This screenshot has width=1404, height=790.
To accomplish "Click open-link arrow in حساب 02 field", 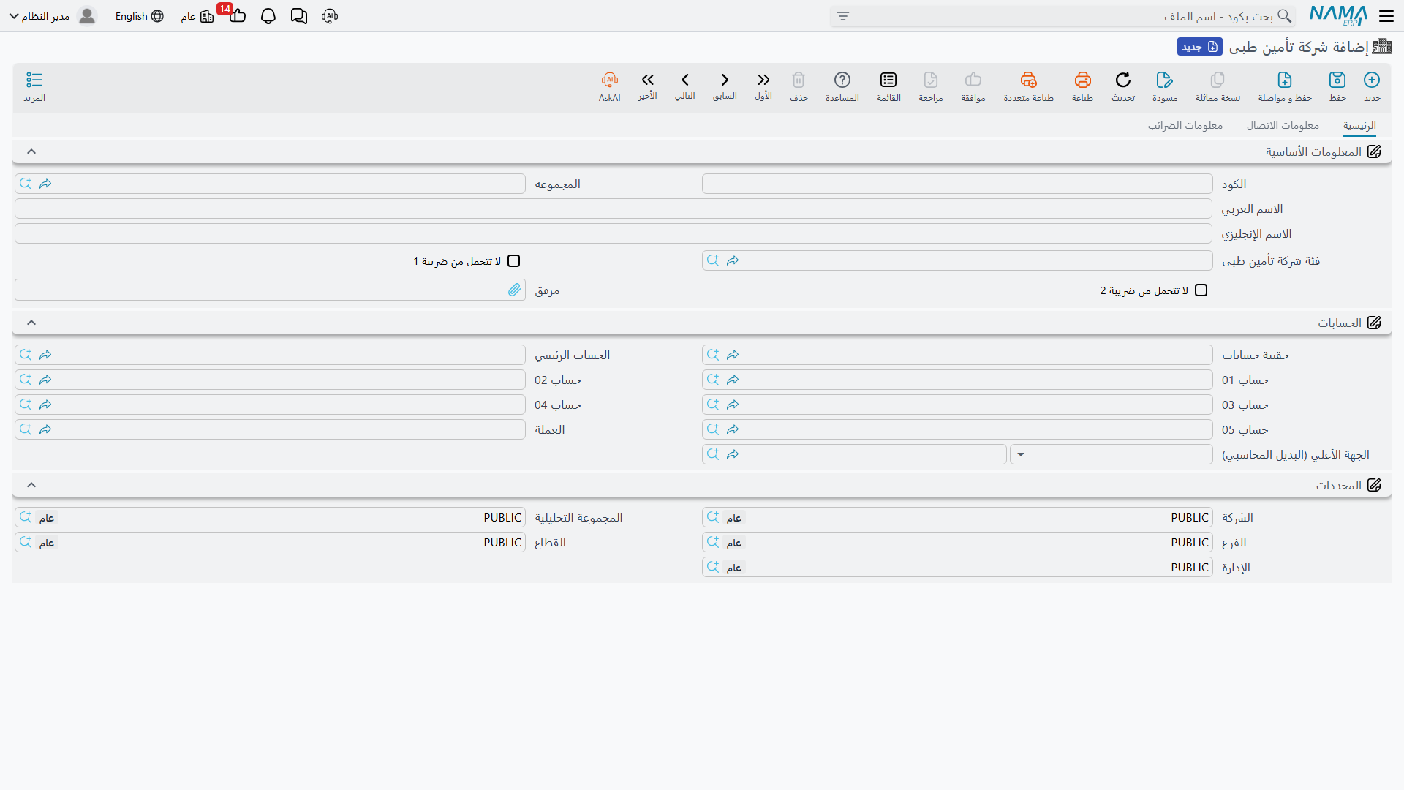I will (x=45, y=380).
